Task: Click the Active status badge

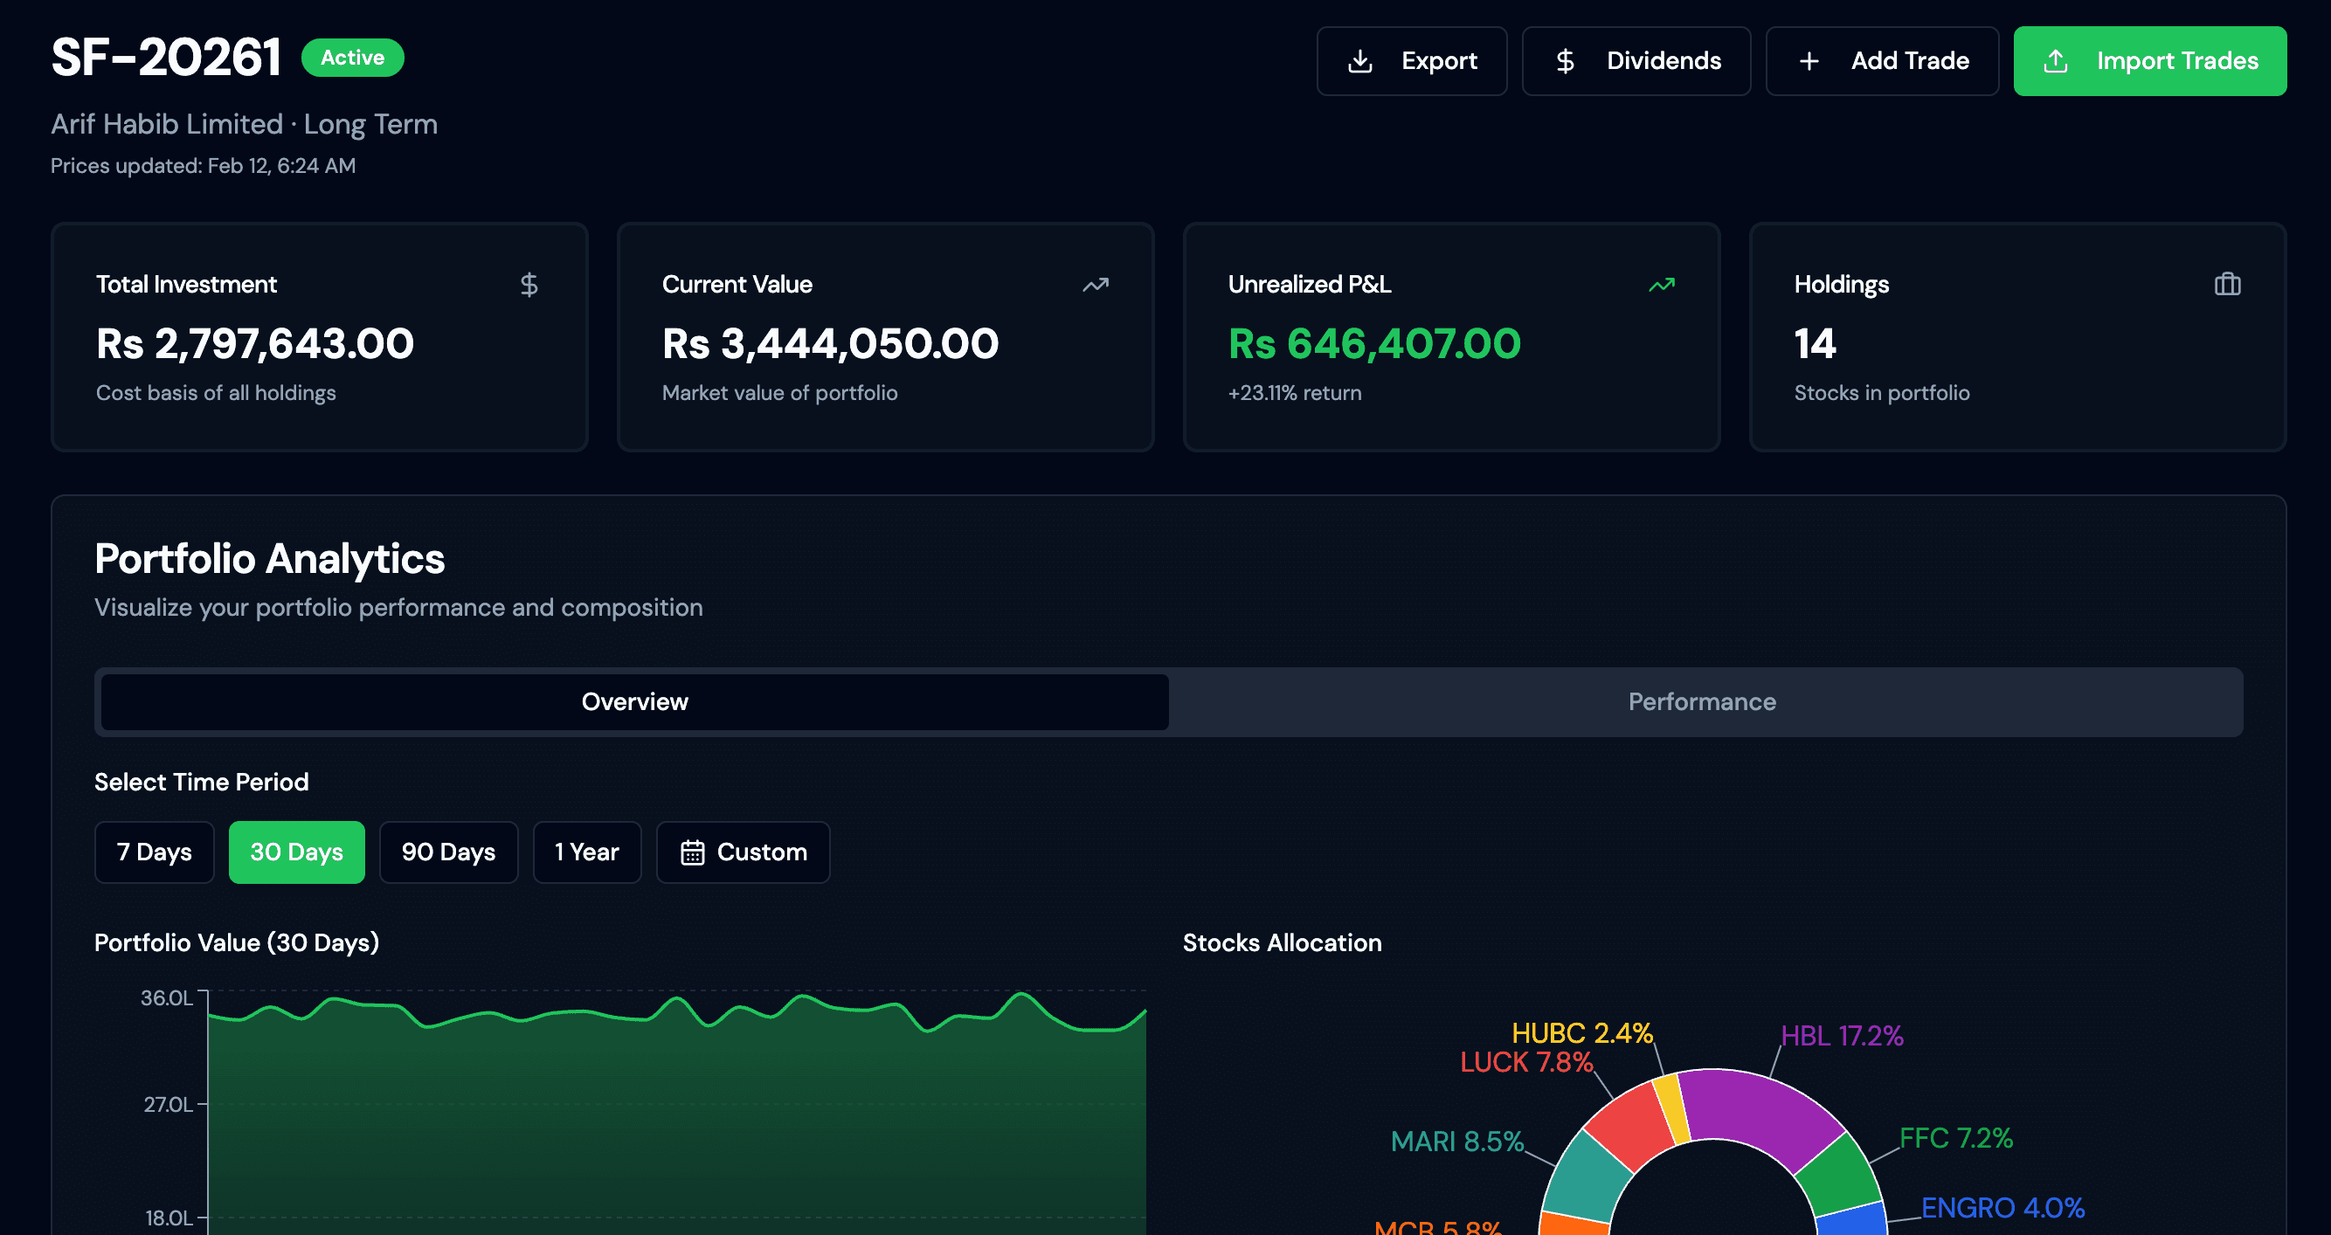Action: (352, 57)
